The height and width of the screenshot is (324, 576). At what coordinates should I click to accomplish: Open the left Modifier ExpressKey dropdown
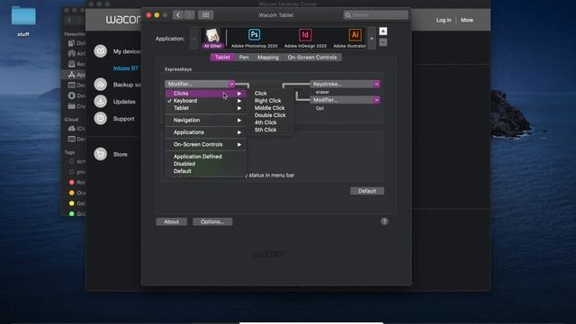coord(200,84)
